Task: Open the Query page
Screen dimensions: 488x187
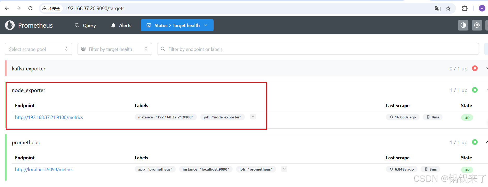Action: [85, 25]
